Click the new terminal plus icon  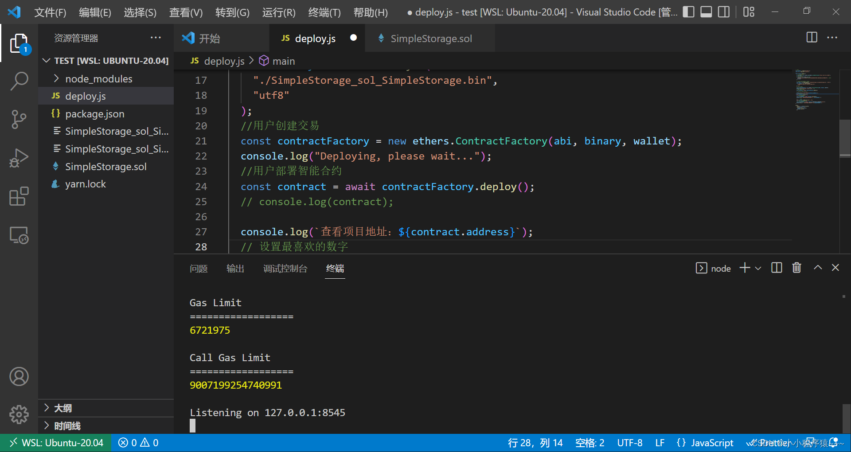[745, 268]
